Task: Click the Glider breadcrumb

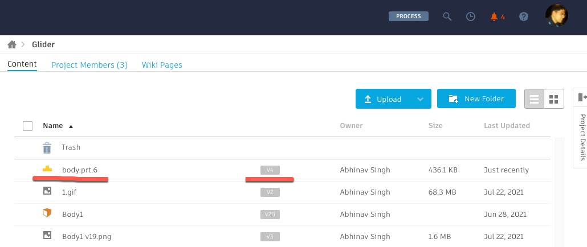Action: pos(43,44)
